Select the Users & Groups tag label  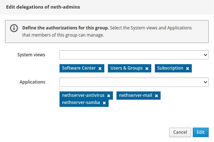point(127,68)
